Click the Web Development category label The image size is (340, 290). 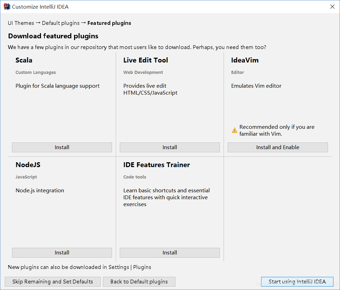pos(143,72)
